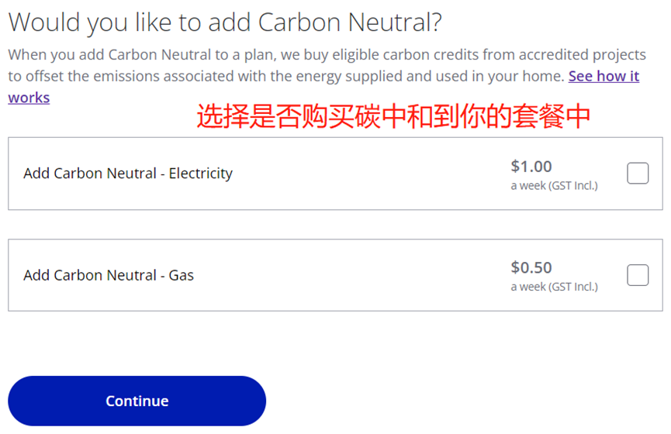Click the word 'Neutral?' ending the heading
This screenshot has width=671, height=434.
(395, 22)
